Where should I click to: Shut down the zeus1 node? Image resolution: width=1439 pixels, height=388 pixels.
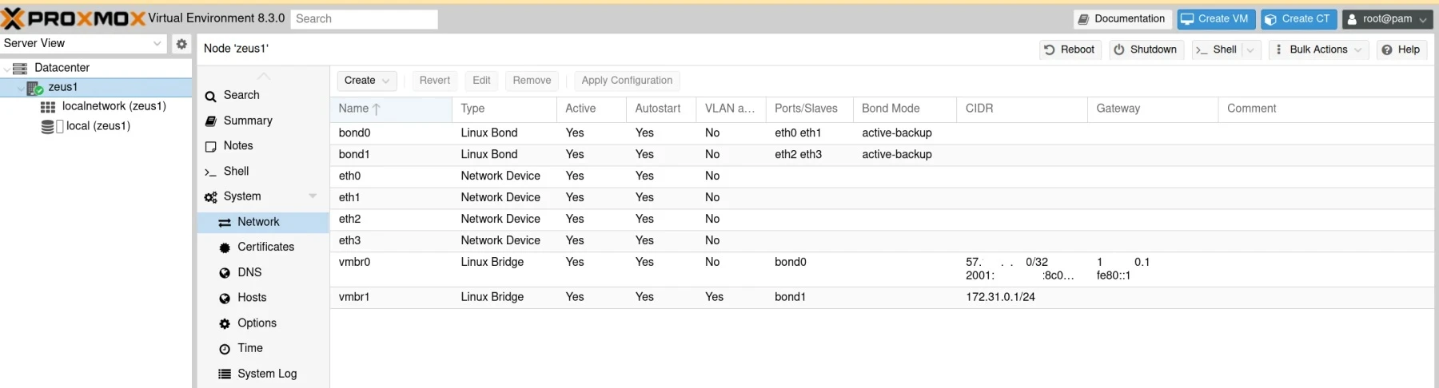click(x=1146, y=49)
